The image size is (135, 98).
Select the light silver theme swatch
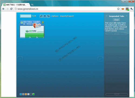(28, 94)
